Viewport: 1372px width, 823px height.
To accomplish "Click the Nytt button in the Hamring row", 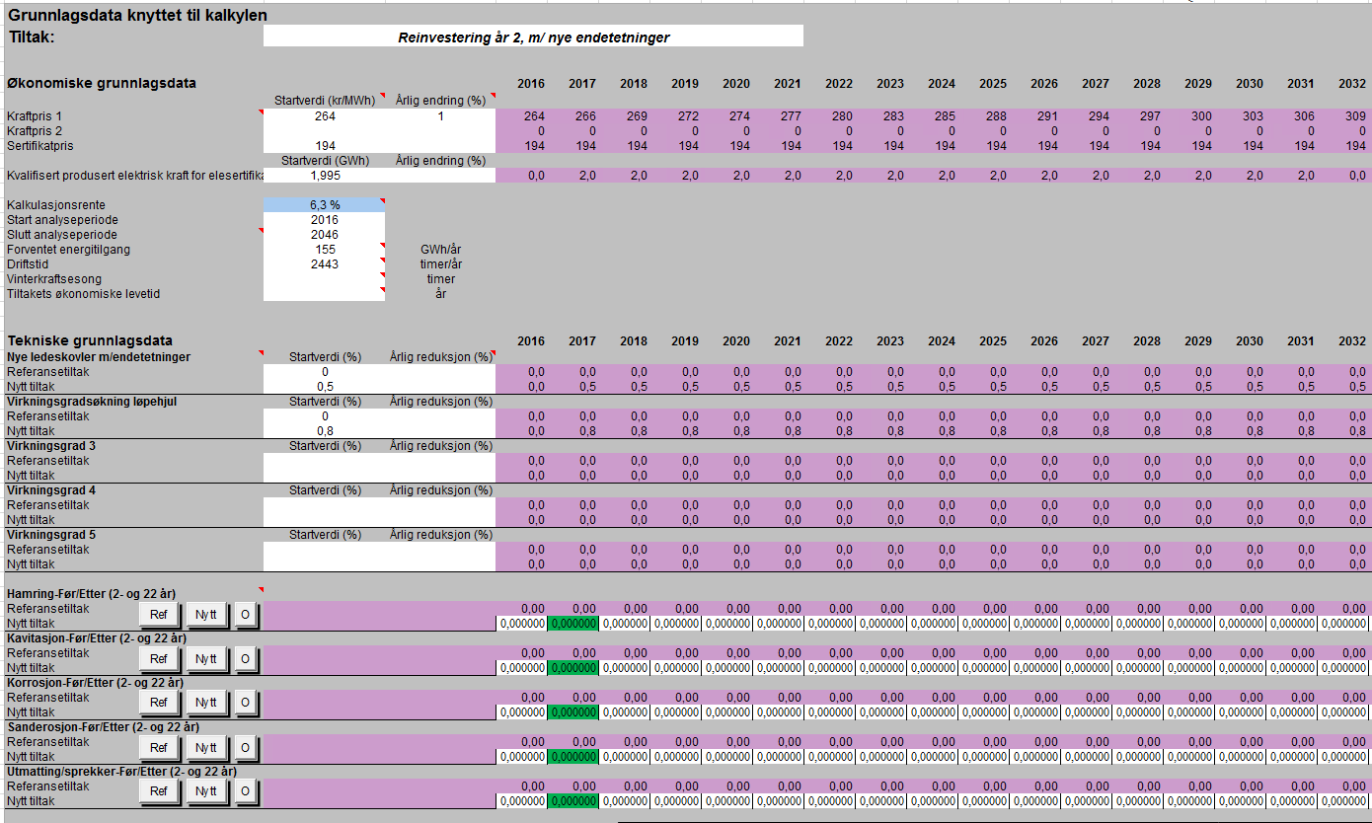I will tap(205, 614).
